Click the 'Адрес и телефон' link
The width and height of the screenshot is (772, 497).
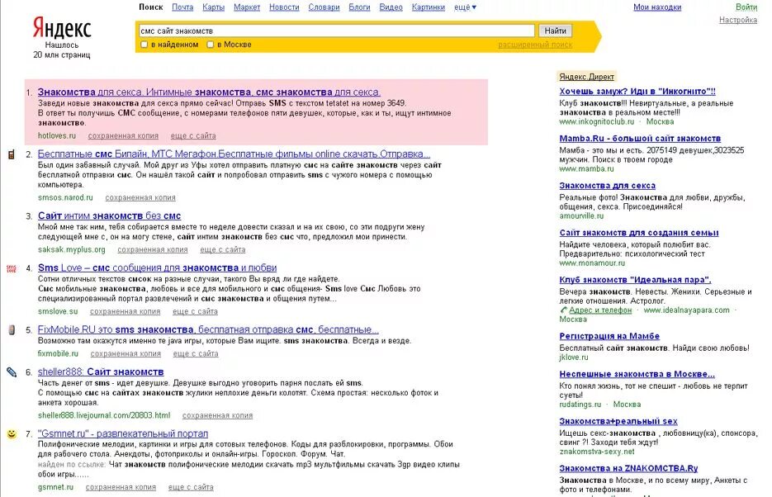(x=600, y=310)
